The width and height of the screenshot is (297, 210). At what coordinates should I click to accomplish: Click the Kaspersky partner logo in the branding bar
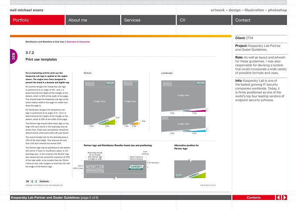pyautogui.click(x=136, y=167)
